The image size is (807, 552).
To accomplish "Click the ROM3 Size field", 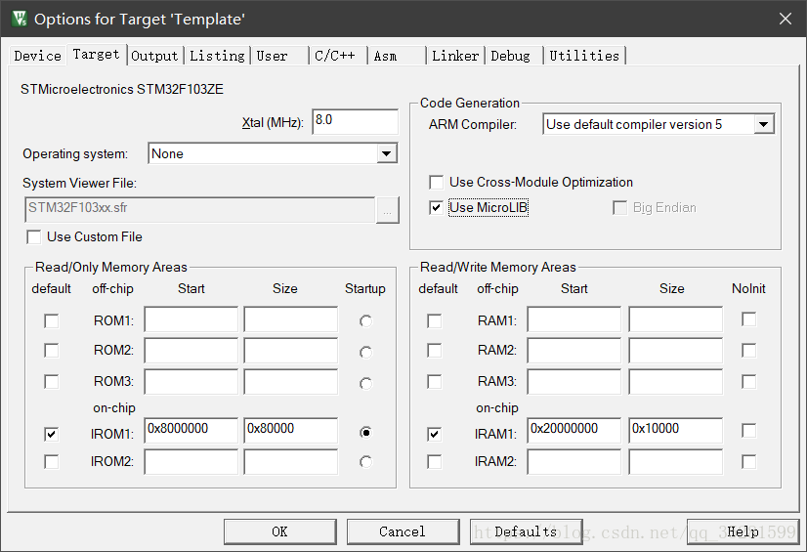I will tap(291, 382).
